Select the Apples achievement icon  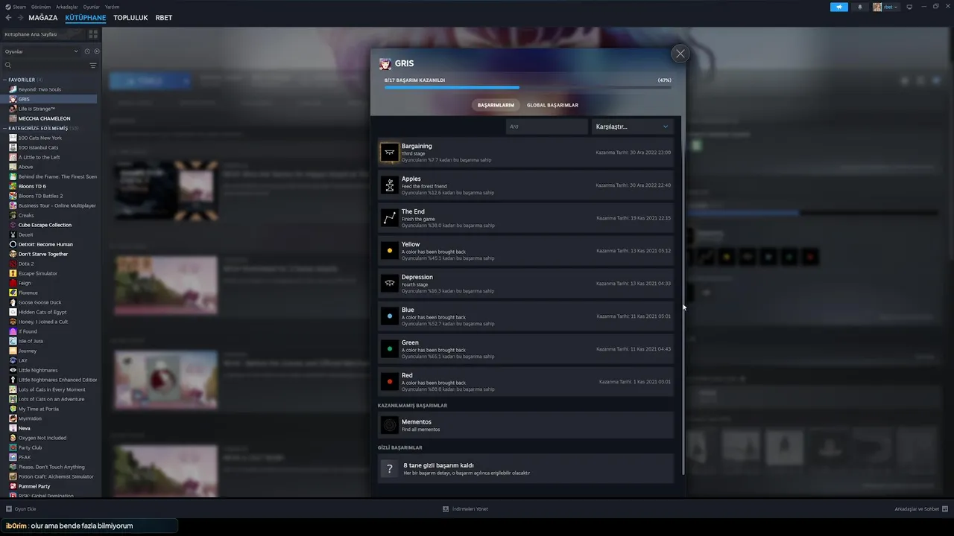[x=389, y=185]
